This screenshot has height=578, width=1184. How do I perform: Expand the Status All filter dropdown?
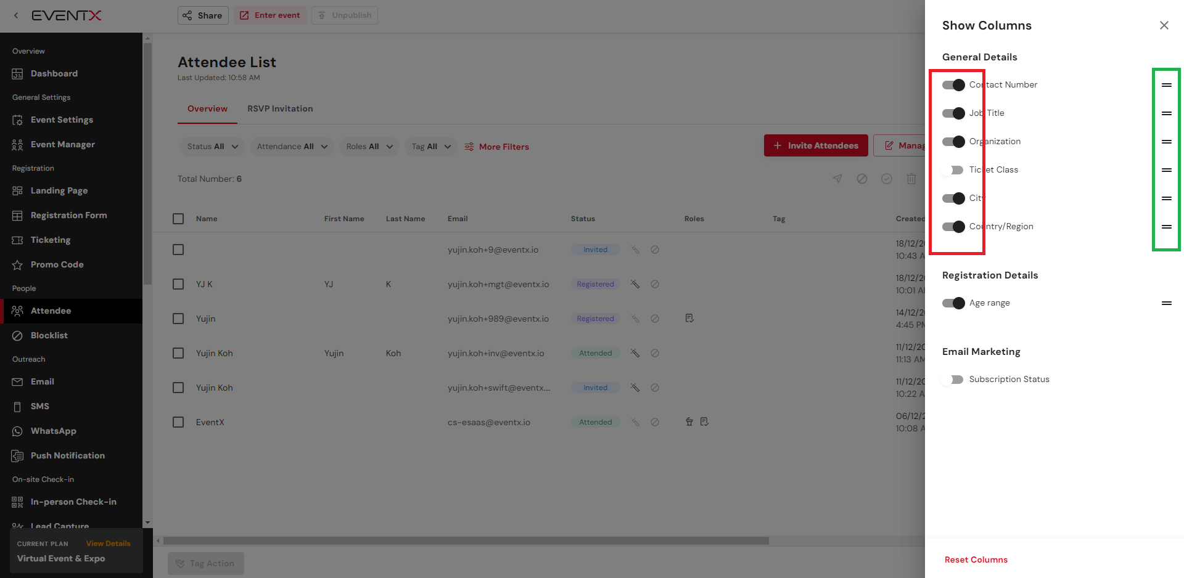[x=212, y=147]
